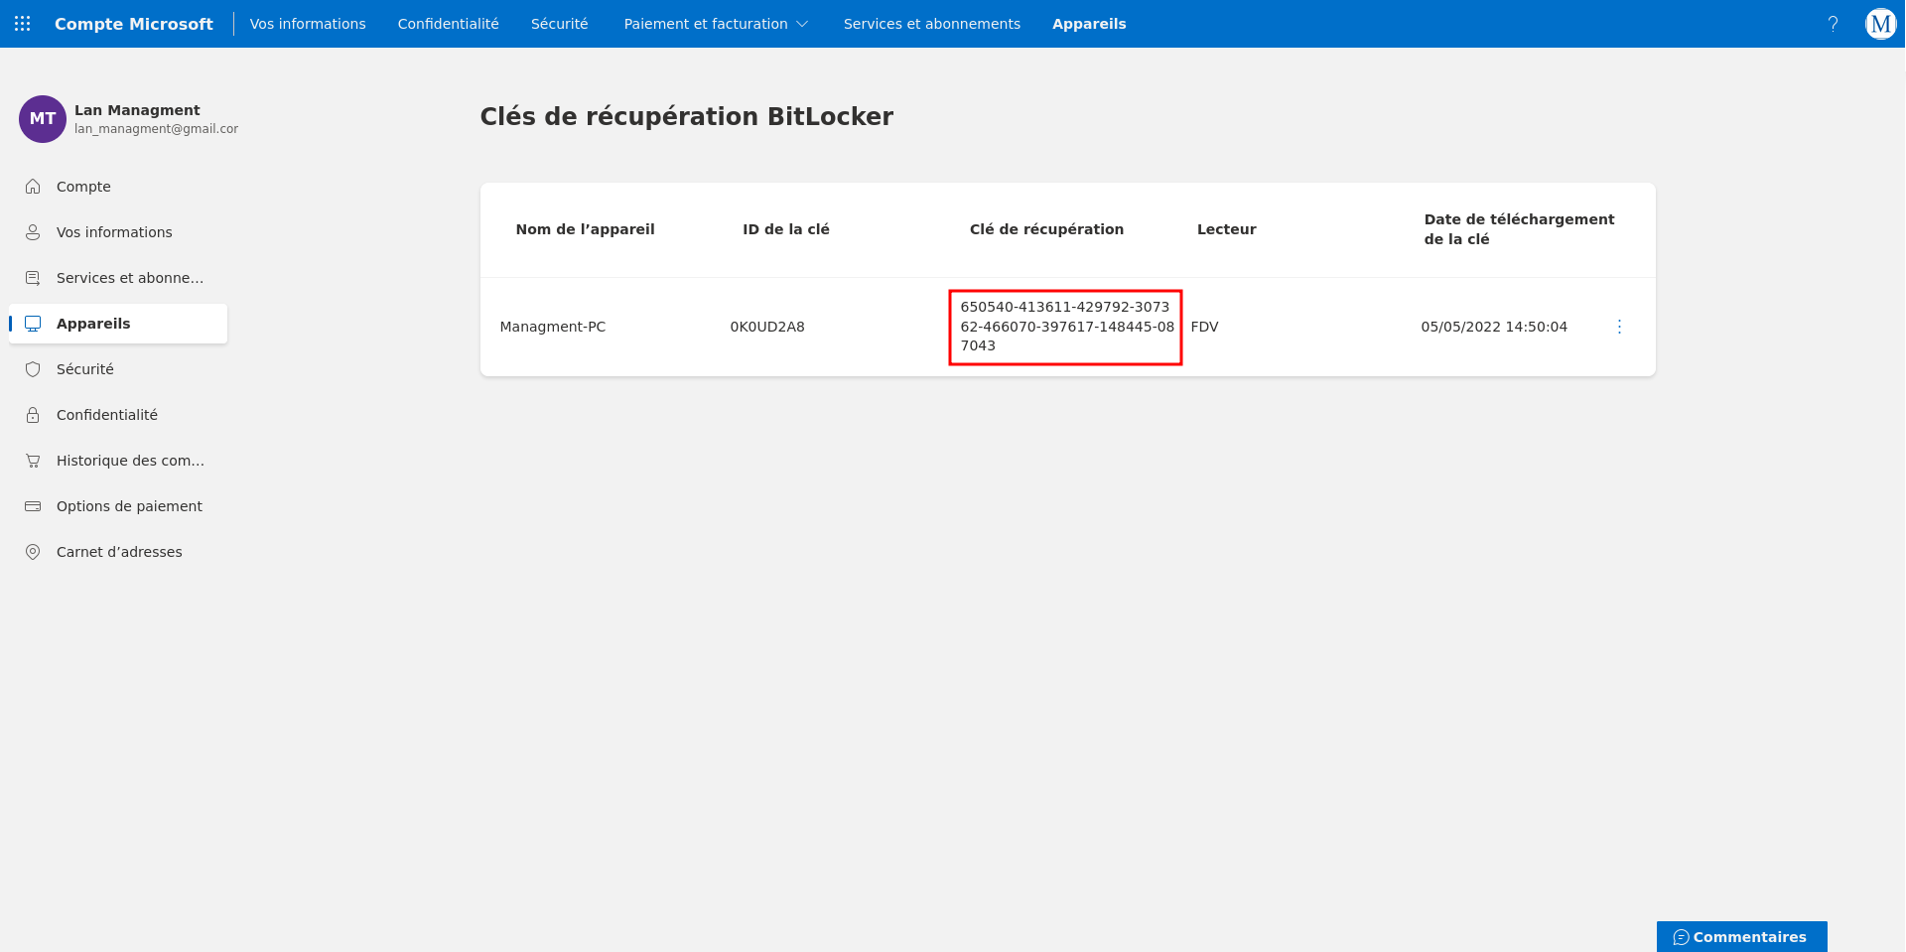Open more options for Managment-PC row
This screenshot has height=952, width=1906.
pos(1619,327)
